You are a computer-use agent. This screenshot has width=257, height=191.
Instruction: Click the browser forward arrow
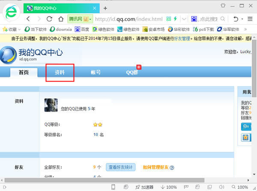coord(39,19)
